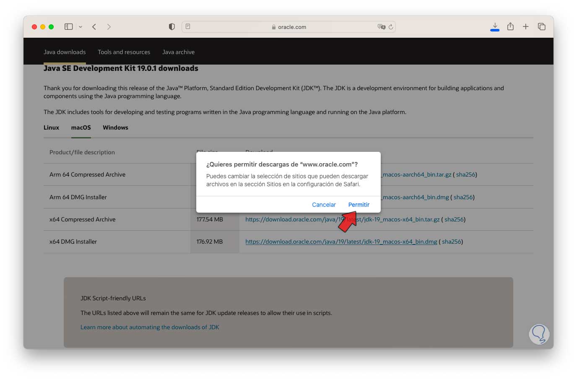
Task: Click the Arm 64 DMG Installer row label
Action: tap(78, 197)
